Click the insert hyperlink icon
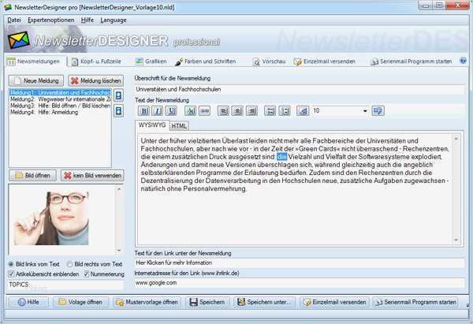Viewport: 473px width, 324px height. pos(204,110)
